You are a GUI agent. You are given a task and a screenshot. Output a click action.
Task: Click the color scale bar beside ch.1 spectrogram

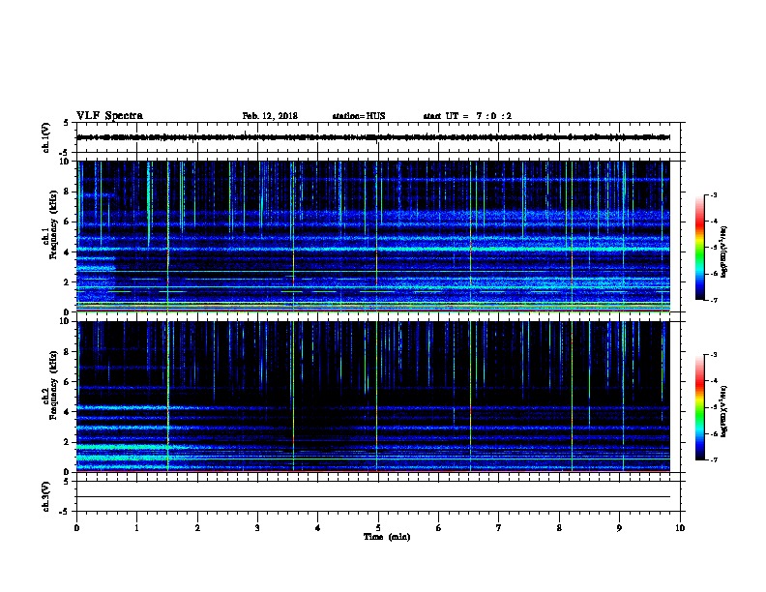tap(700, 248)
